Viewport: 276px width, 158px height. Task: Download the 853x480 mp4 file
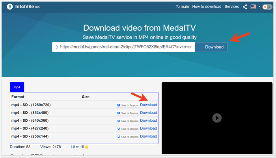pyautogui.click(x=148, y=113)
